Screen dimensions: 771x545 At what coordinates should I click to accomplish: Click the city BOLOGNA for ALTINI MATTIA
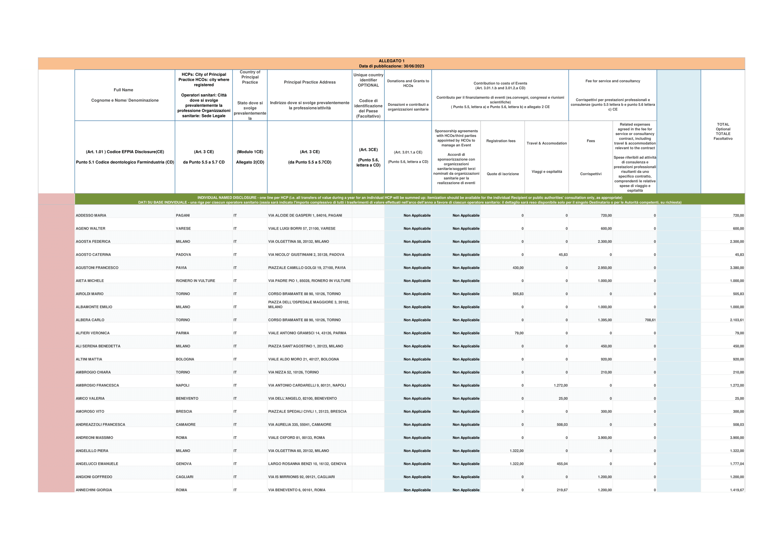pyautogui.click(x=185, y=359)
